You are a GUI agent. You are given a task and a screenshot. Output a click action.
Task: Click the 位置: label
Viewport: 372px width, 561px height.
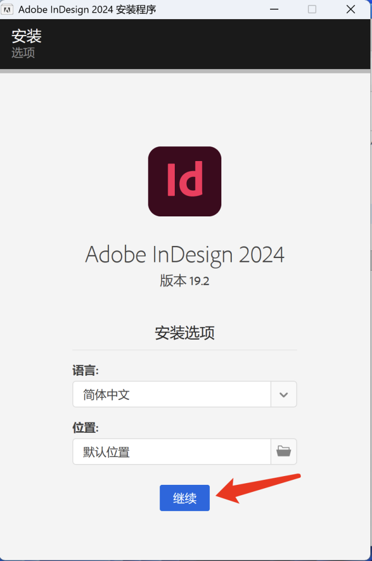coord(85,427)
